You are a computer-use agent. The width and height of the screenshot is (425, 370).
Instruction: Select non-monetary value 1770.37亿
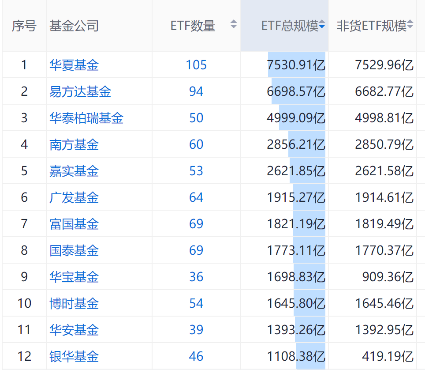(x=384, y=250)
